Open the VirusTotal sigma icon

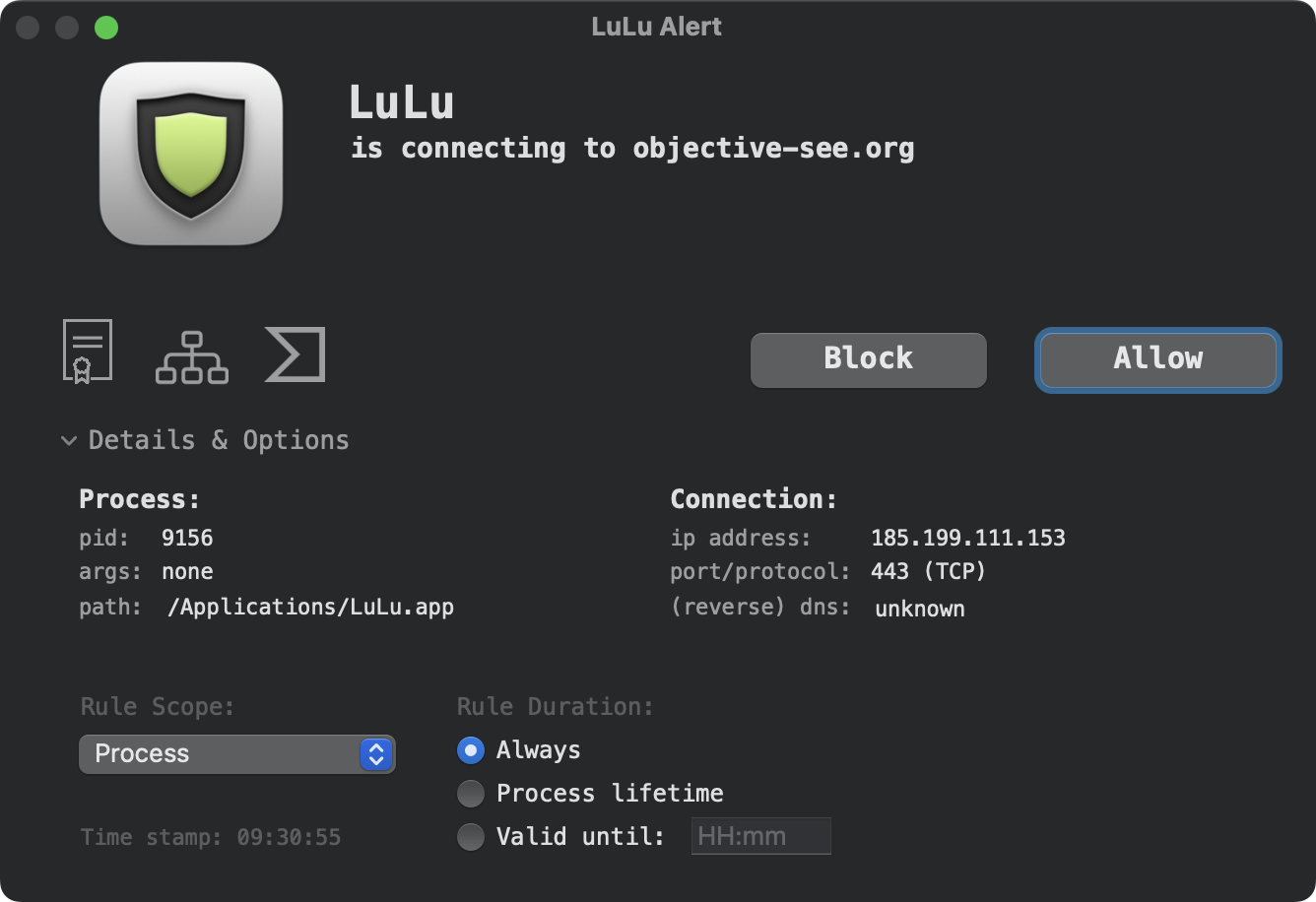[295, 354]
